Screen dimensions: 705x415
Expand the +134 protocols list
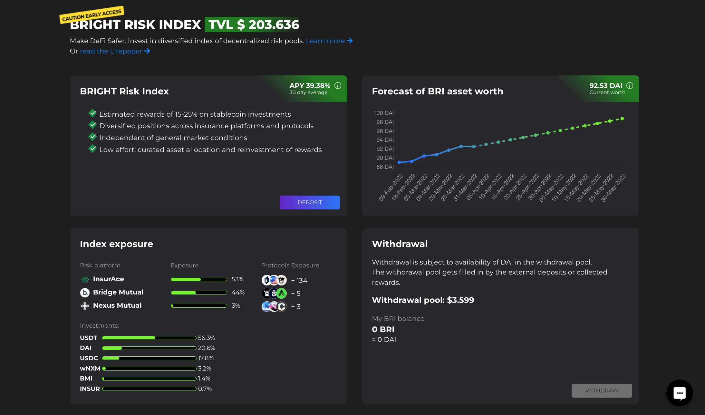(299, 280)
